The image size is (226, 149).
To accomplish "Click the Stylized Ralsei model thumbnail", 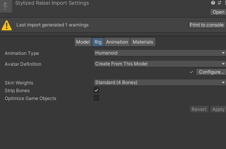I will [6, 6].
